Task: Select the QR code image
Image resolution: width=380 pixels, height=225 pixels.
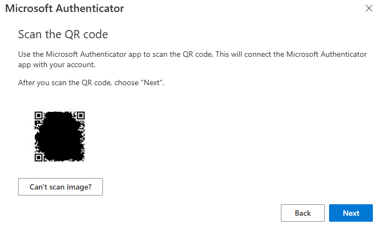Action: (x=60, y=137)
